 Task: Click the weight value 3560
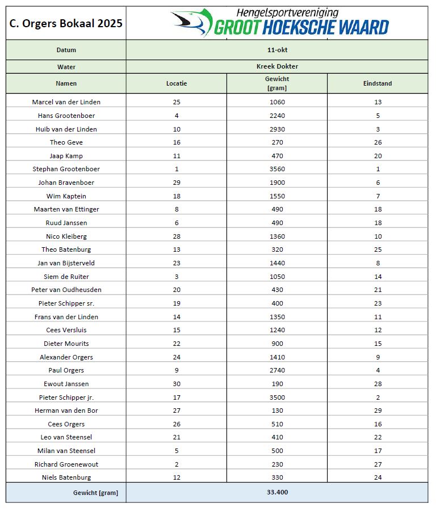coord(277,169)
